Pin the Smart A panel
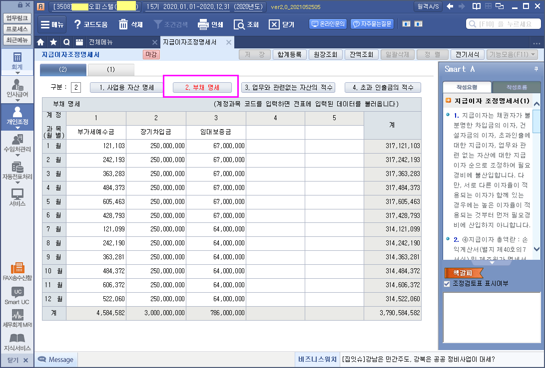545x368 pixels. pos(536,69)
